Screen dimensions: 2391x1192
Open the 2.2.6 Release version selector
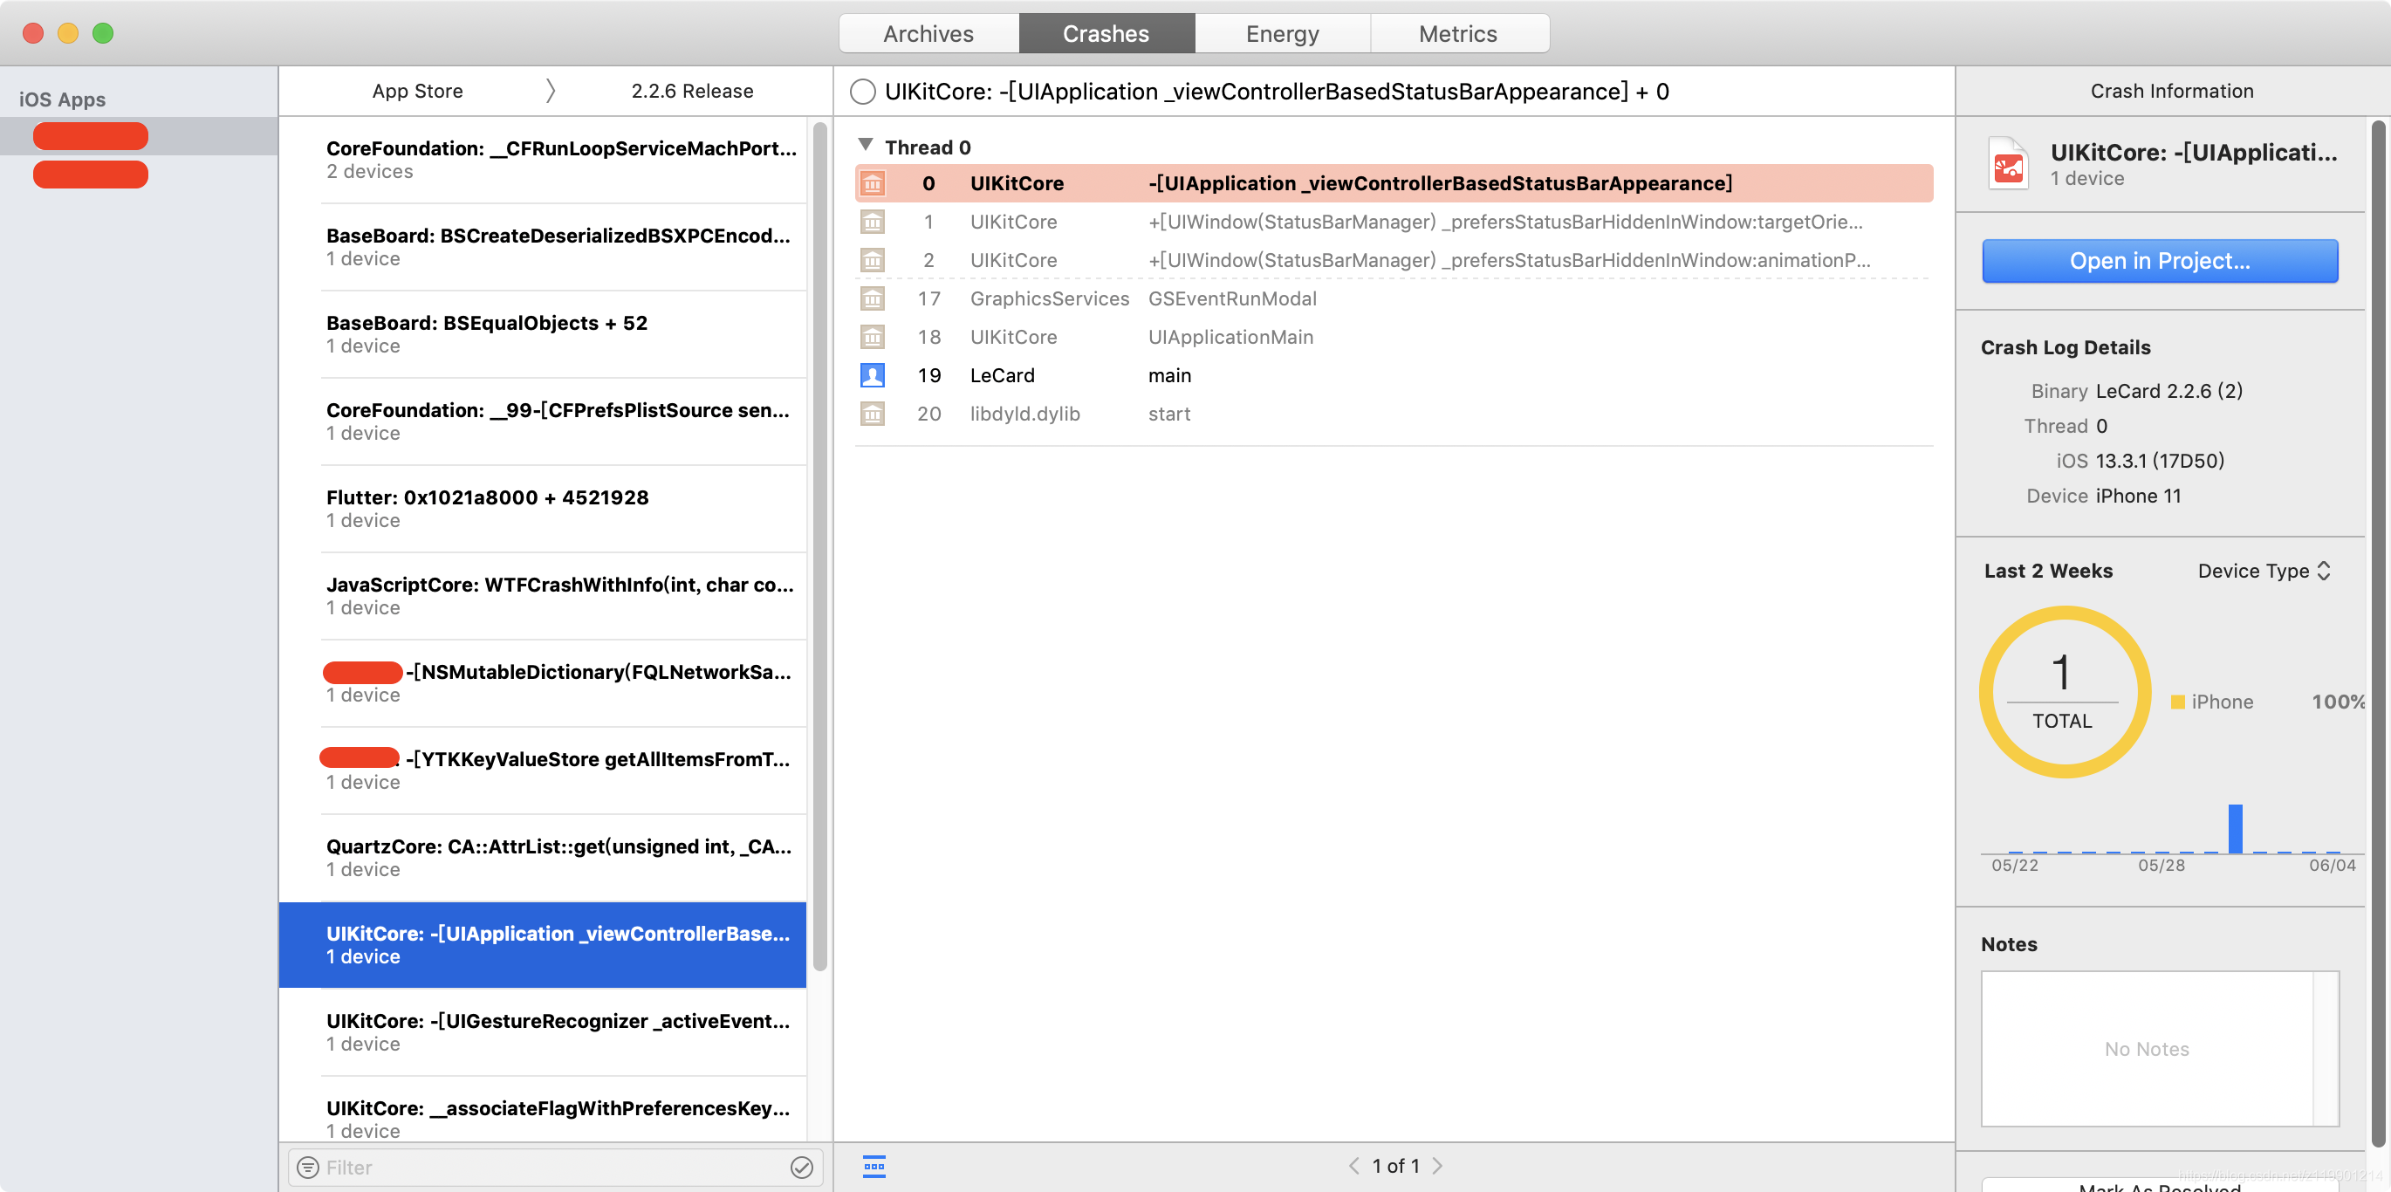coord(691,91)
